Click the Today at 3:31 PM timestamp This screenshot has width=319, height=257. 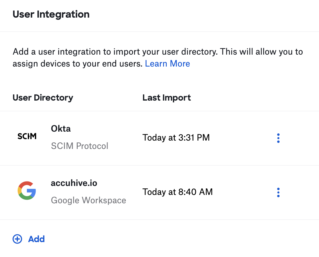click(x=176, y=138)
